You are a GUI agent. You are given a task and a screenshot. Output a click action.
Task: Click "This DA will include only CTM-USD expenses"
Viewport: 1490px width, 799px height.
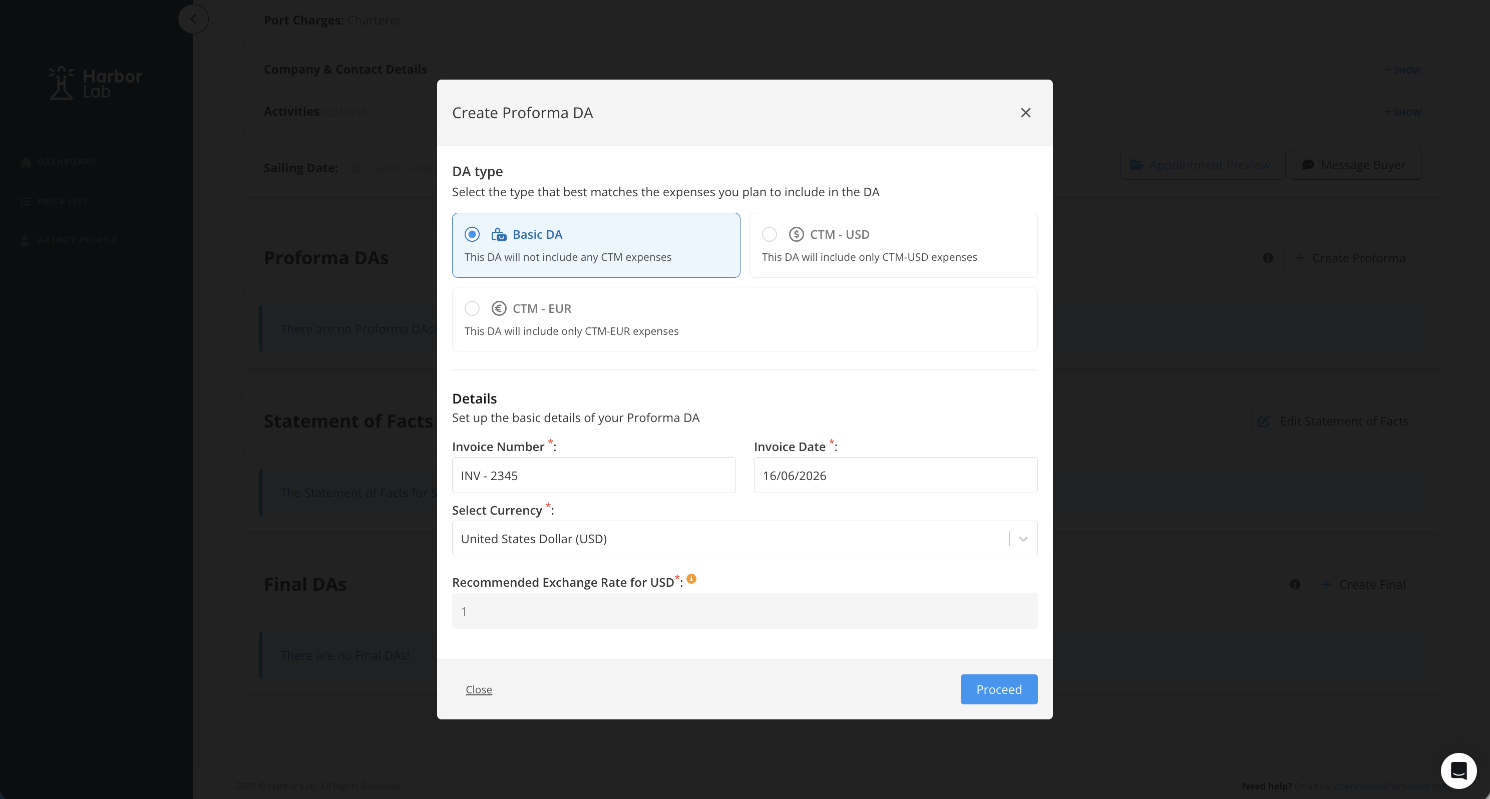(x=869, y=257)
